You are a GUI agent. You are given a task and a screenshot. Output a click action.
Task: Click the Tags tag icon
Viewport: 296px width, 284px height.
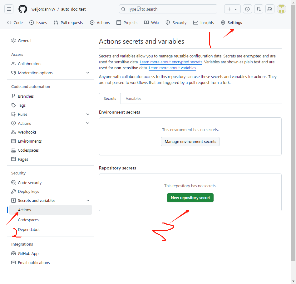coord(13,105)
